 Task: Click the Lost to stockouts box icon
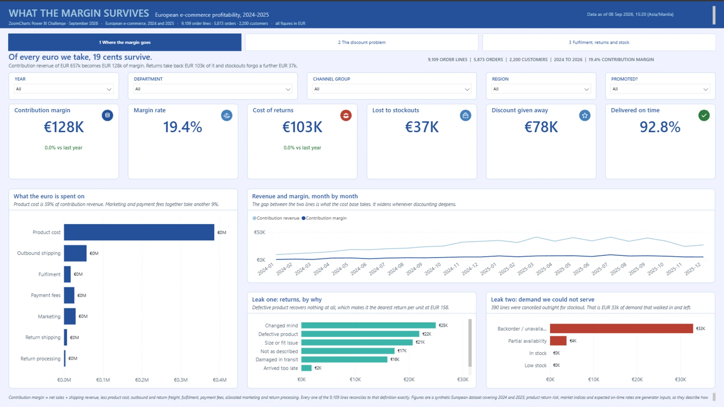[x=465, y=115]
